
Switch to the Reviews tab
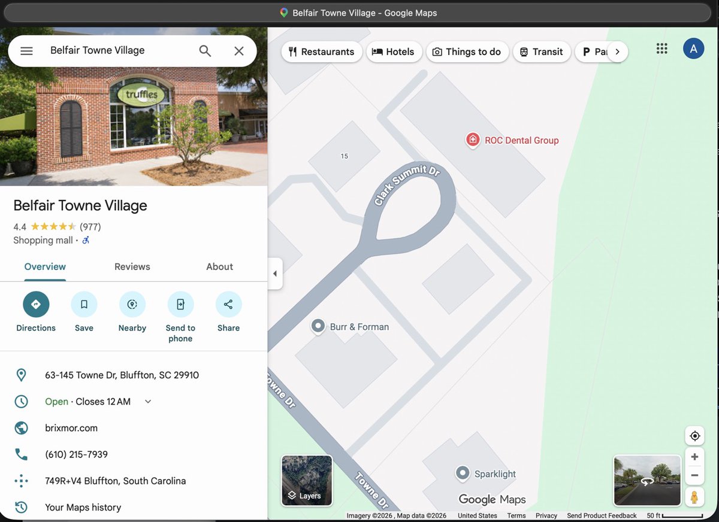pos(132,267)
